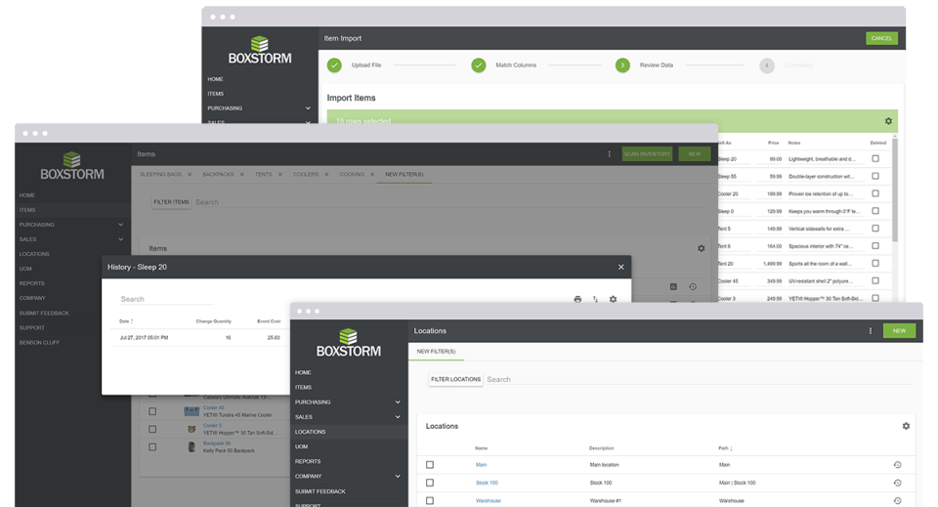Image resolution: width=938 pixels, height=507 pixels.
Task: Remove the Tents filter tab
Action: coord(280,175)
